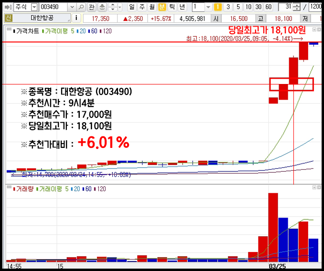Open the 주식 market type dropdown
This screenshot has height=271, width=324.
[34, 8]
